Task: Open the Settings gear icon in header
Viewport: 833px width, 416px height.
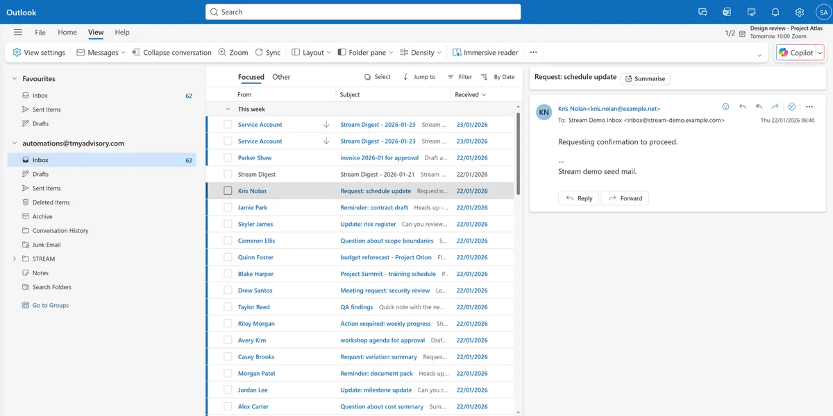Action: coord(800,12)
